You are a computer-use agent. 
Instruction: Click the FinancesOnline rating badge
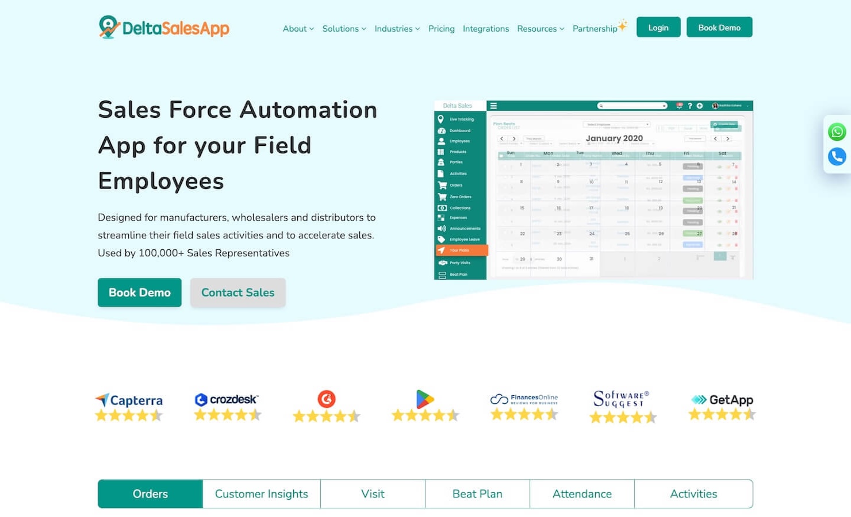(524, 407)
